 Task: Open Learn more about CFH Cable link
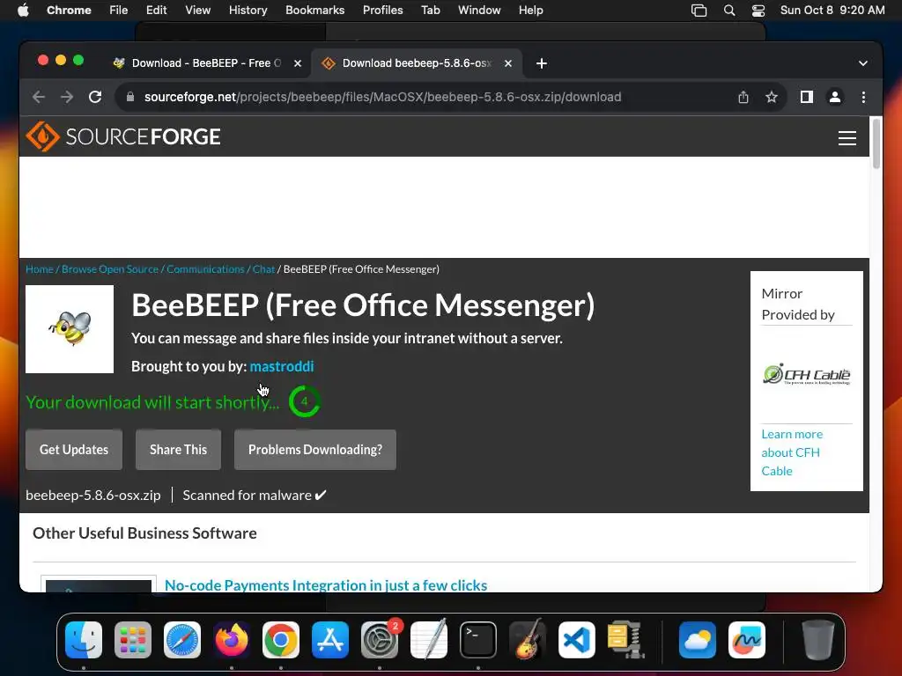coord(792,452)
